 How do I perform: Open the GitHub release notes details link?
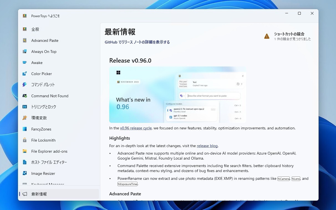tap(137, 42)
